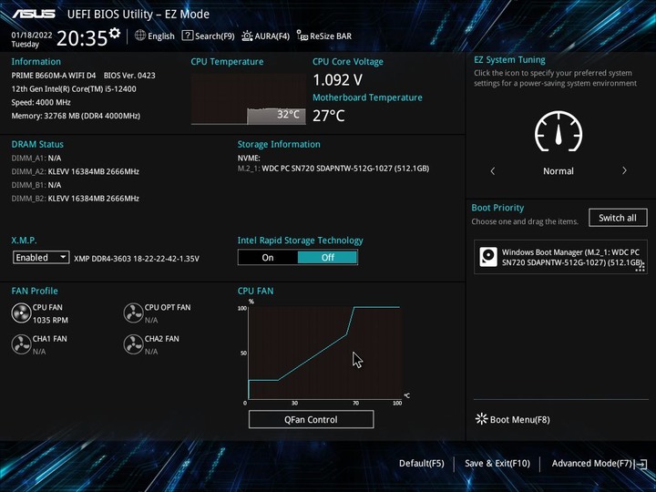Click the globe language icon
656x492 pixels.
tap(140, 36)
